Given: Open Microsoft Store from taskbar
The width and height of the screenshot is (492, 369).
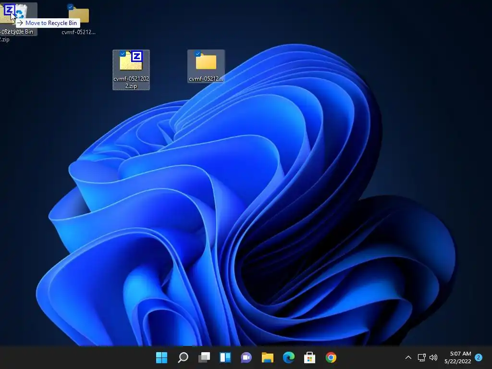Looking at the screenshot, I should [310, 357].
